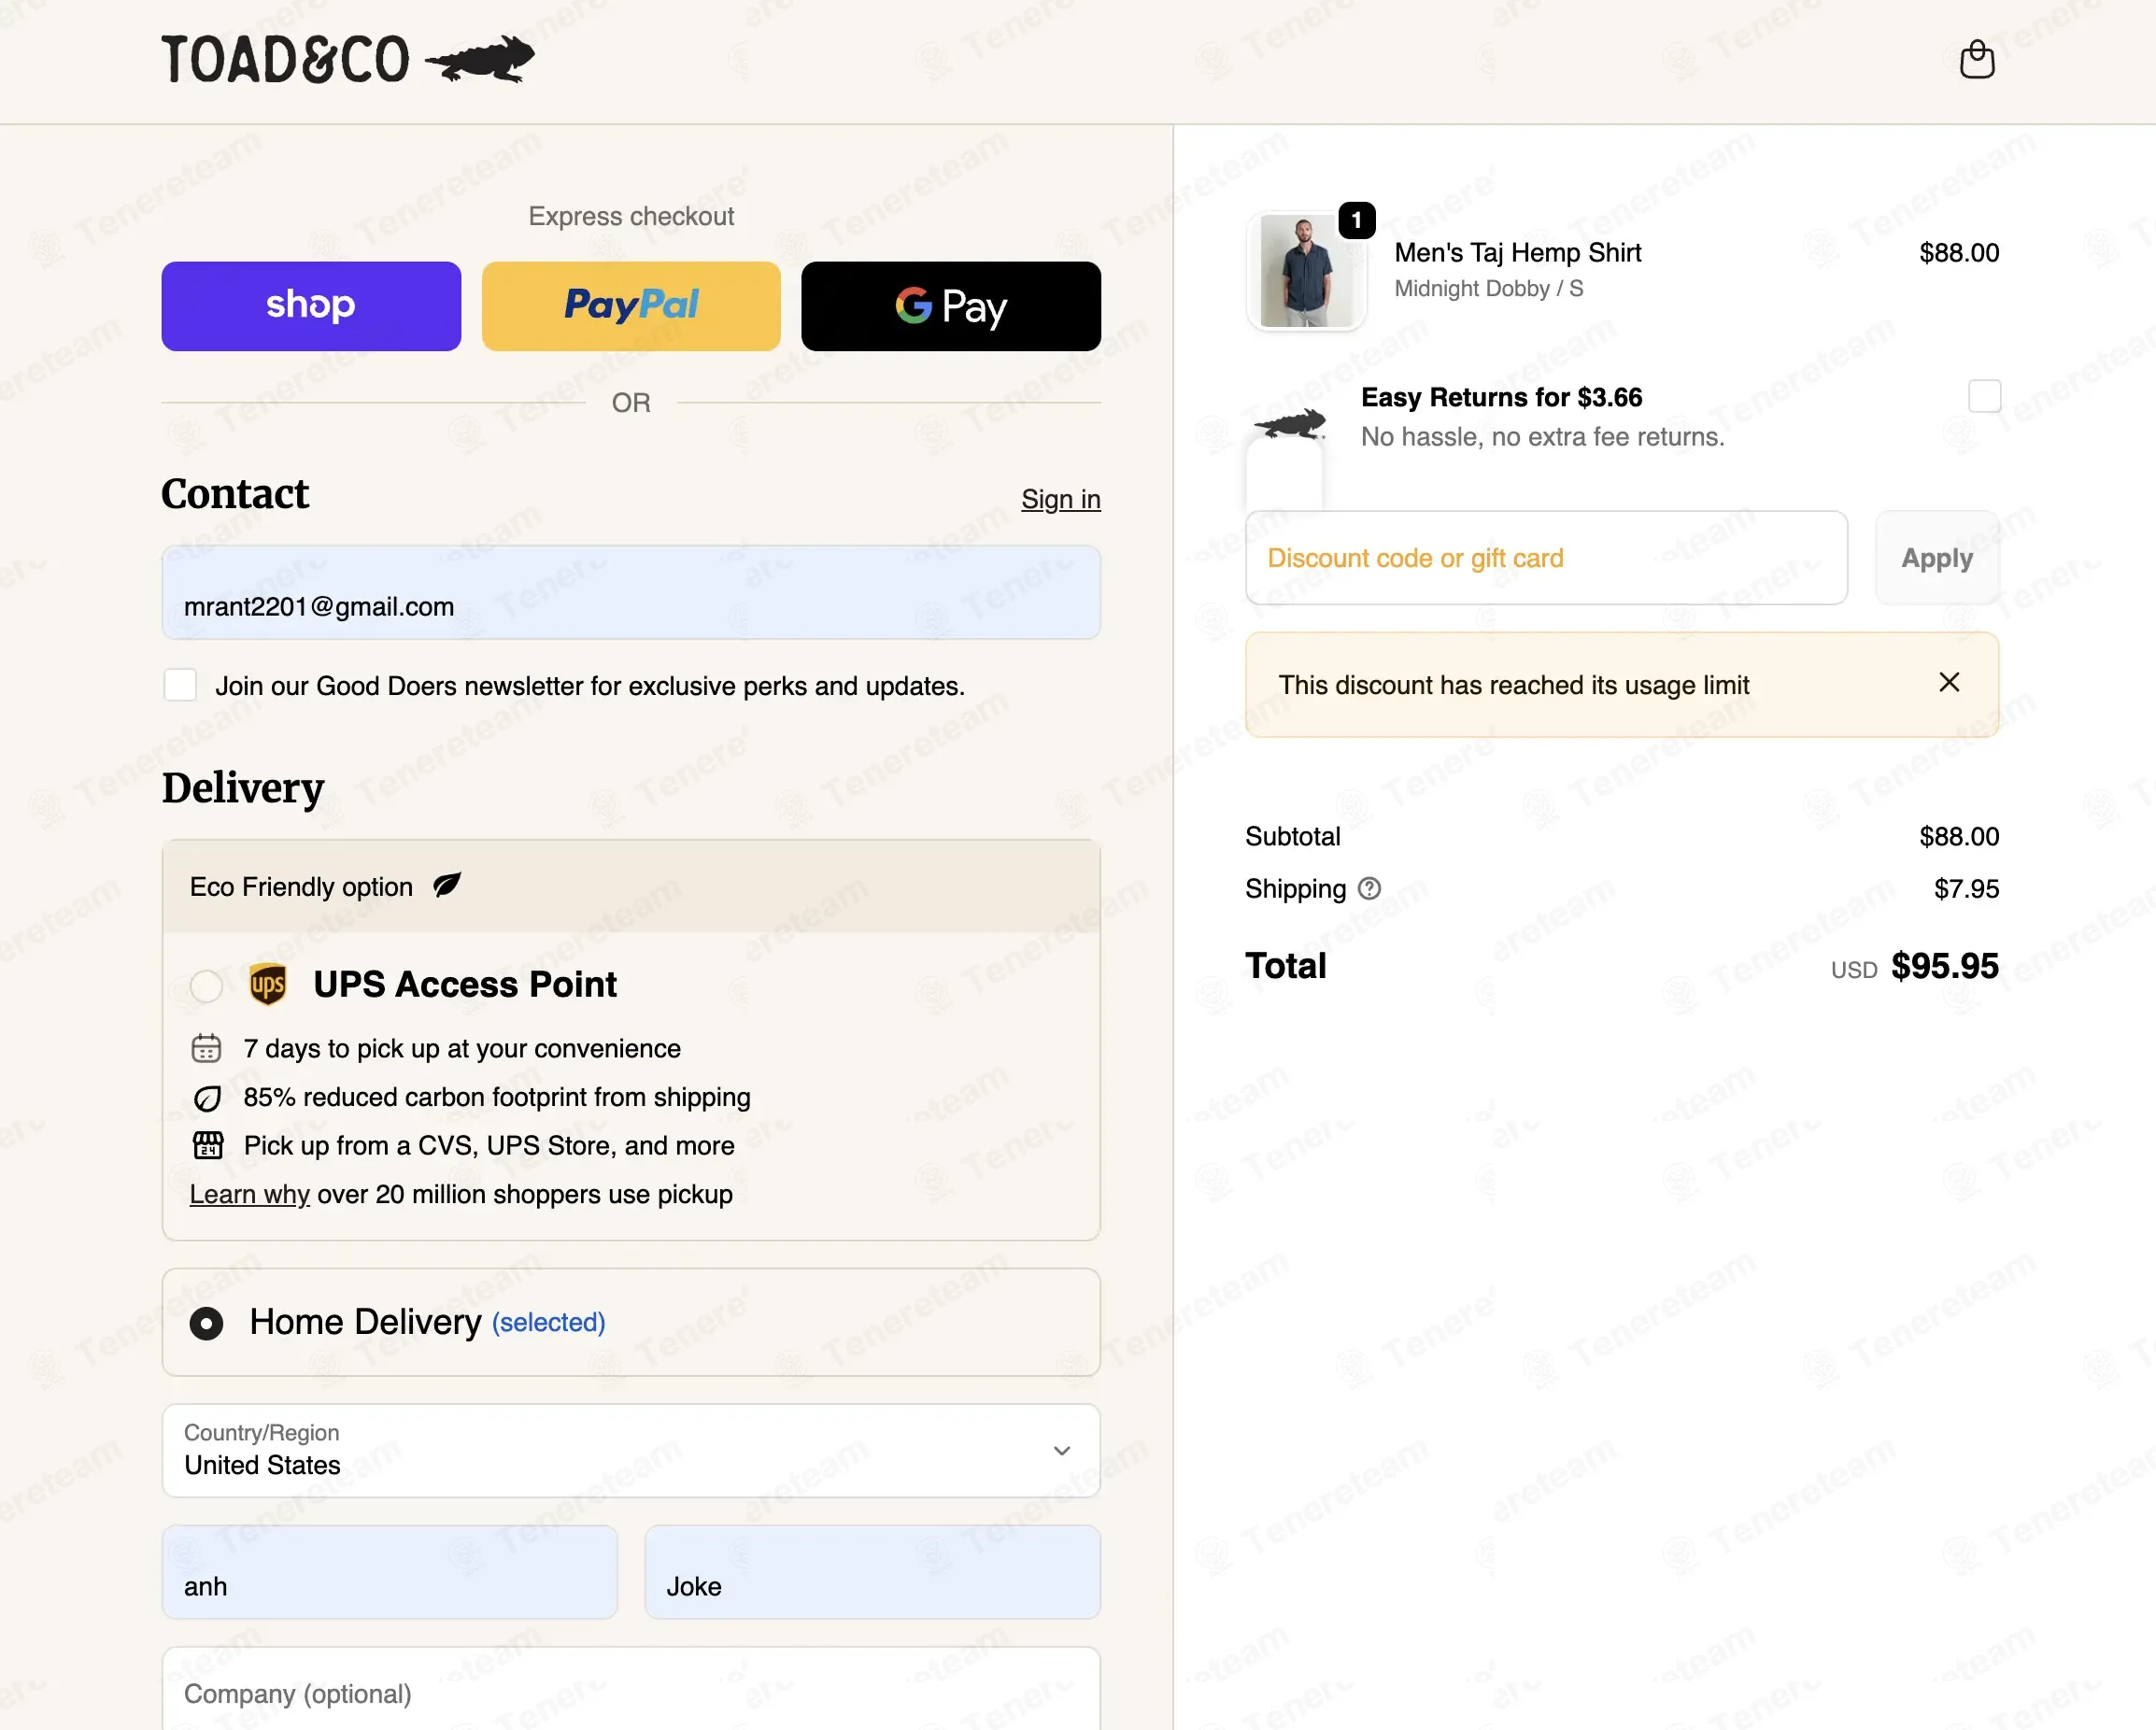
Task: Pay with Google Pay express button
Action: tap(951, 306)
